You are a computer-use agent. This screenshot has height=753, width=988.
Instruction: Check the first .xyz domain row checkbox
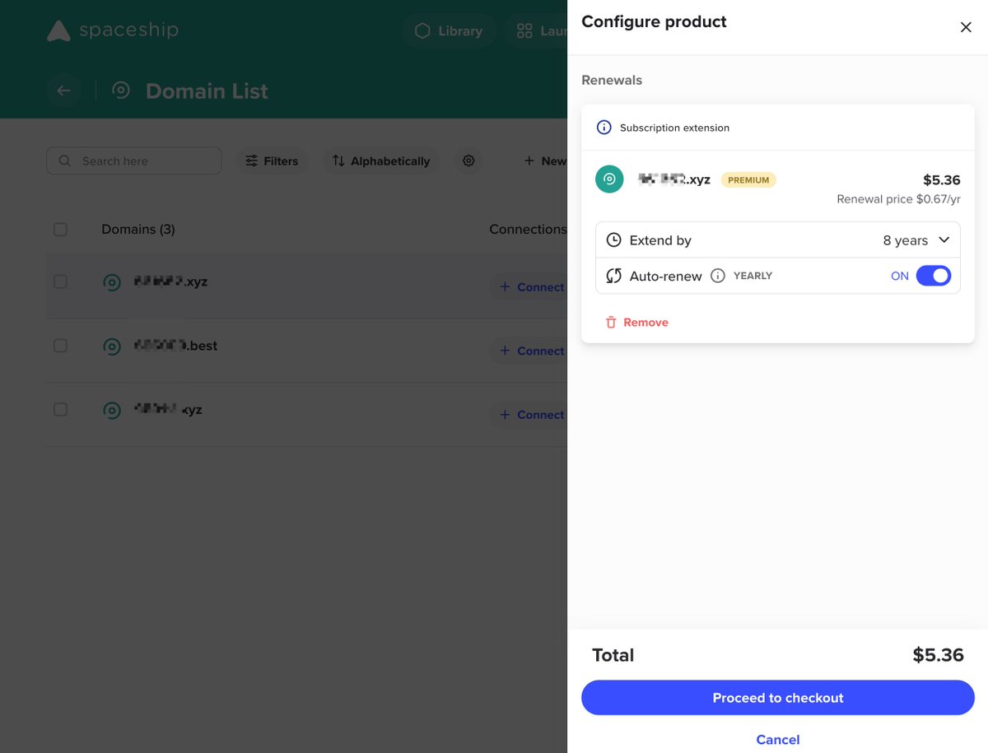(60, 281)
